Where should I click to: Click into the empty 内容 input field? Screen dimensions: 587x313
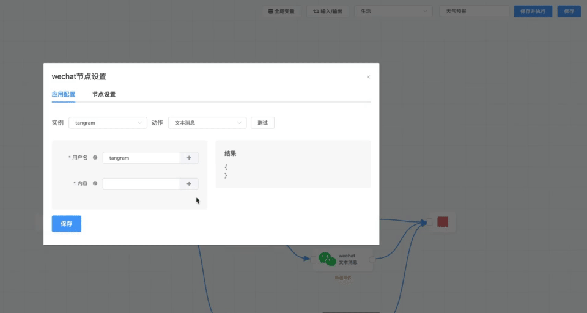[141, 184]
